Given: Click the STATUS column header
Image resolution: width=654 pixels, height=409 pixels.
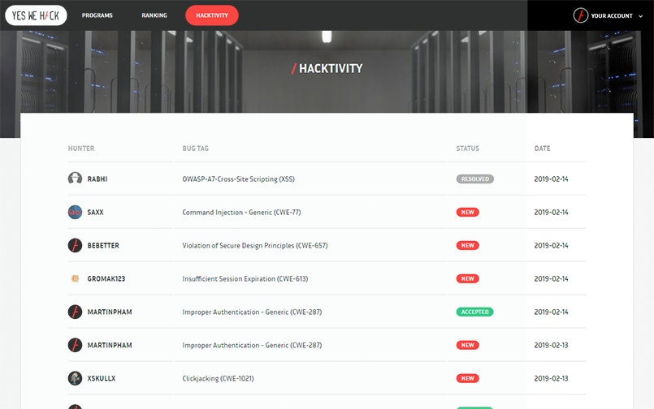Looking at the screenshot, I should click(468, 149).
